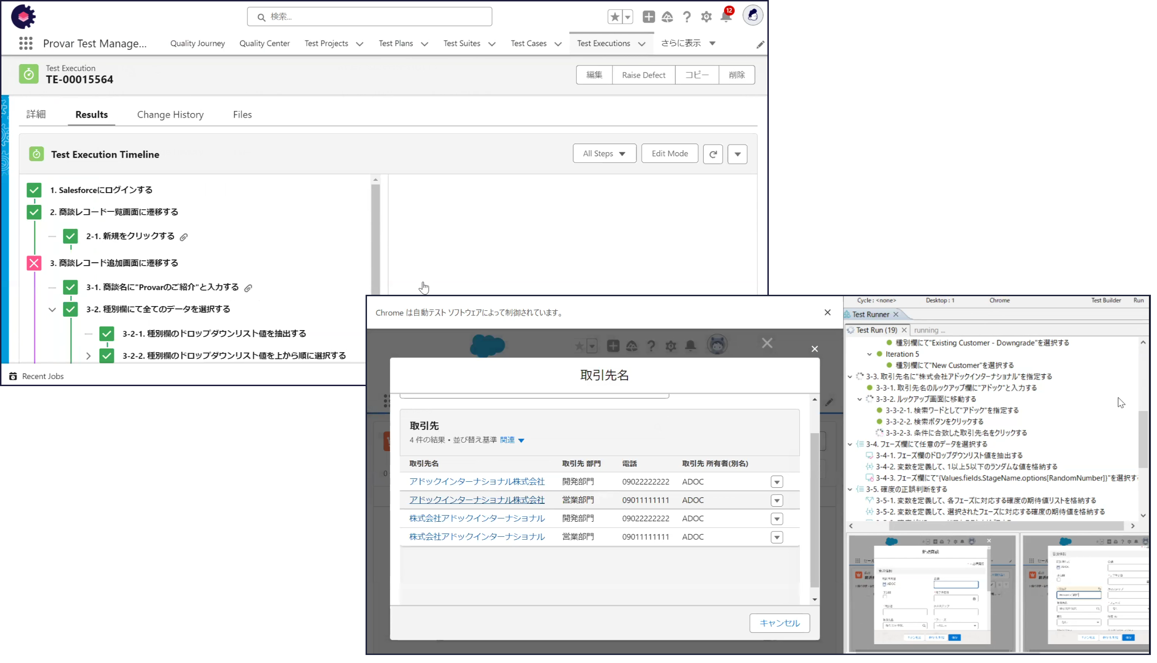Click the check status of step 3-2-1
1157x663 pixels.
[107, 333]
